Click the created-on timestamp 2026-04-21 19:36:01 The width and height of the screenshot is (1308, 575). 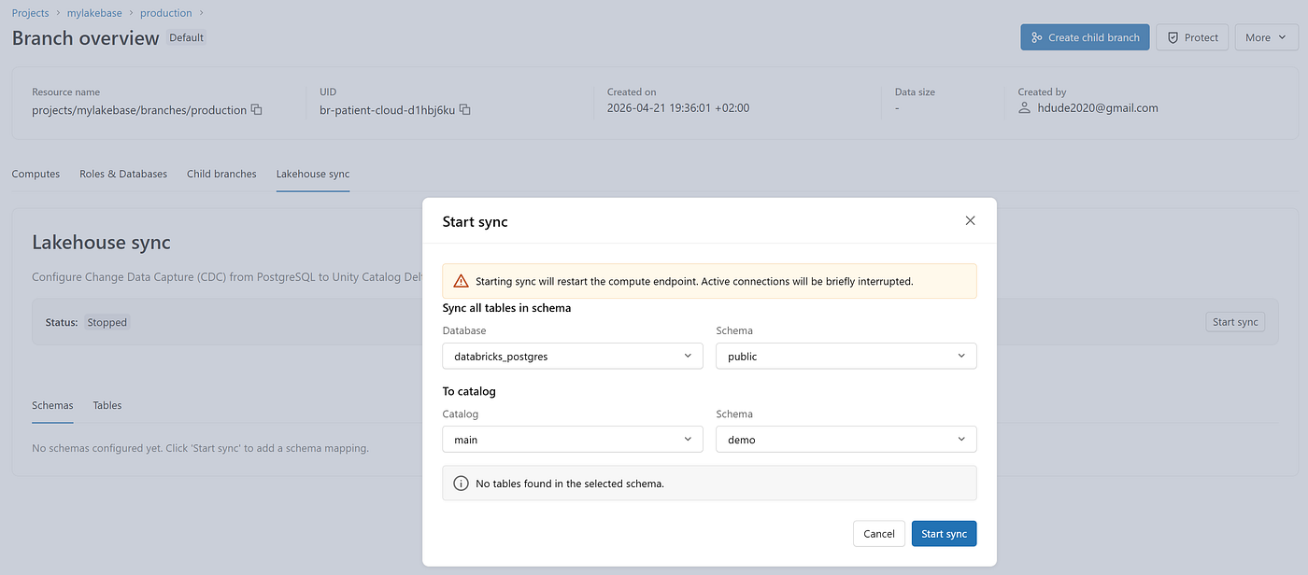(678, 108)
